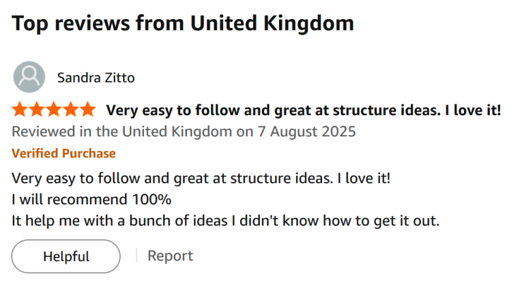
Task: Click 'United Kingdom' in the page heading
Action: tap(272, 24)
